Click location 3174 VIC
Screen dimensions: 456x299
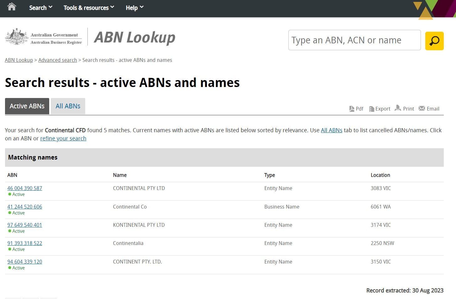(381, 225)
